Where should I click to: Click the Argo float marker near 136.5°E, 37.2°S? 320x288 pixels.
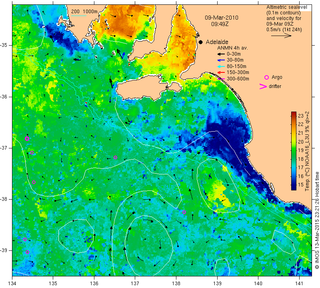115,157
